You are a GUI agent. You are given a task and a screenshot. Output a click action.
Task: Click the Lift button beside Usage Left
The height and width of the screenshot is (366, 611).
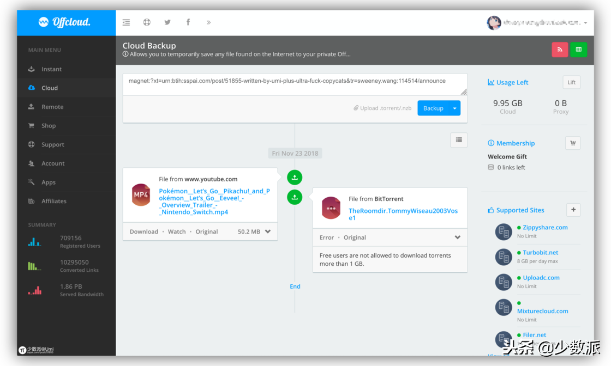coord(571,82)
